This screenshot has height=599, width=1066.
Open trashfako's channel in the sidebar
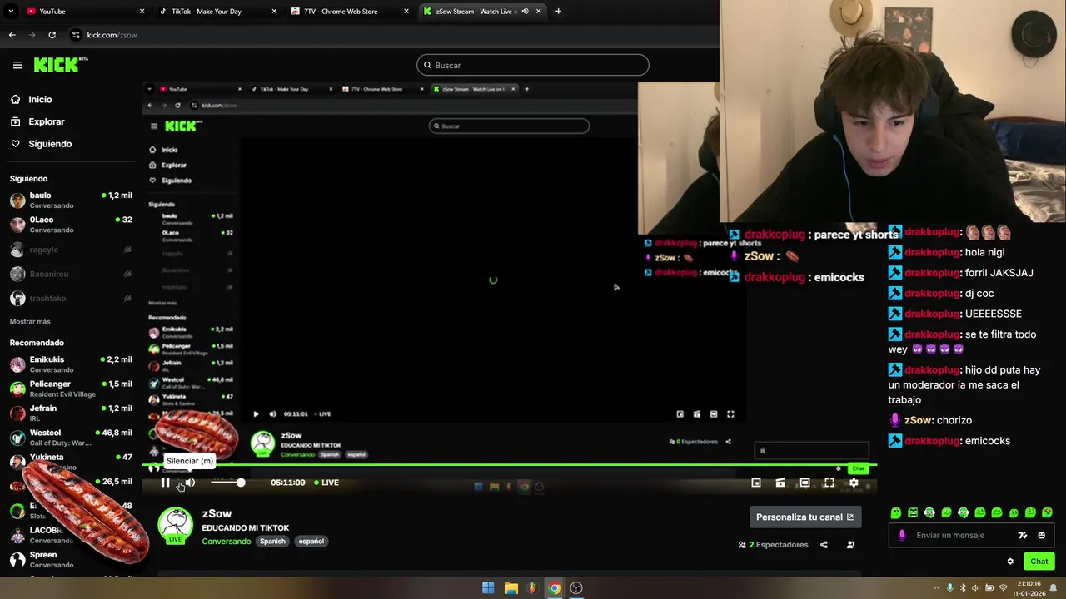click(71, 298)
